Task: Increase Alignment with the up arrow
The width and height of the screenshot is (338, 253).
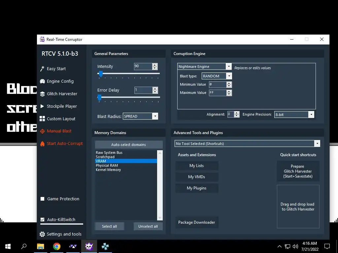Action: click(236, 113)
